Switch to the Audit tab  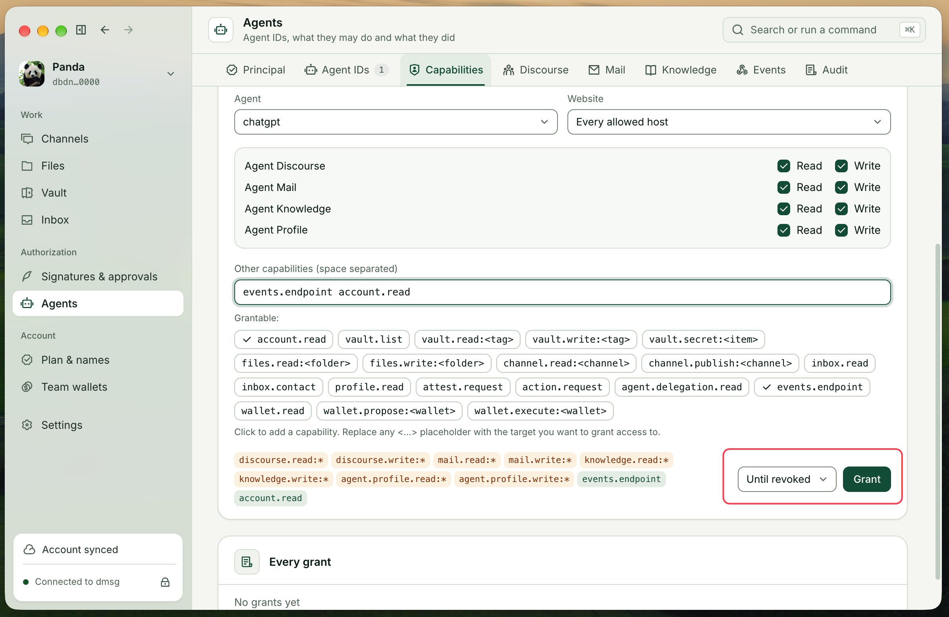pos(827,70)
